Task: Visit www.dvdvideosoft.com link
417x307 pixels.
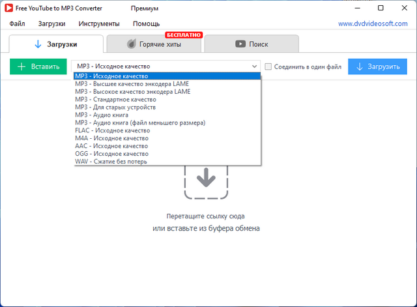Action: (x=373, y=23)
